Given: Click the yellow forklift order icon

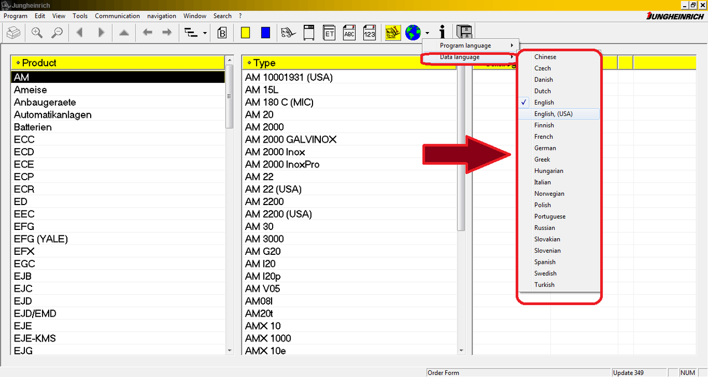Looking at the screenshot, I should [x=393, y=33].
